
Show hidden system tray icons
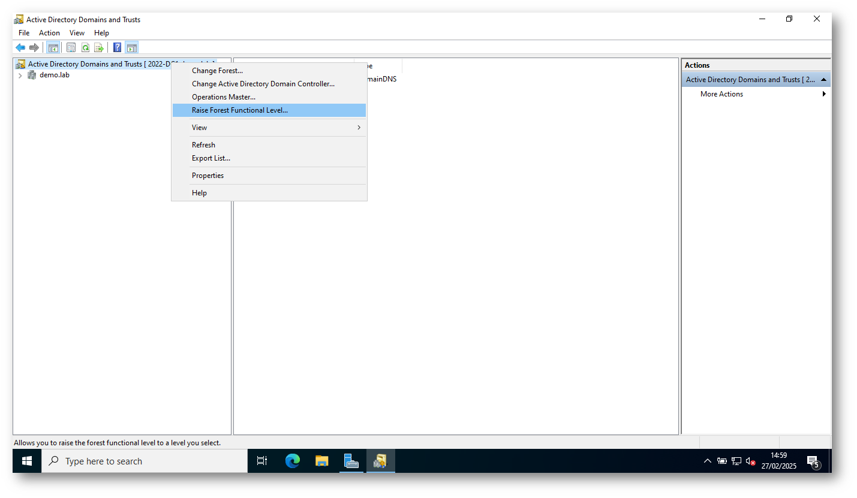tap(707, 461)
